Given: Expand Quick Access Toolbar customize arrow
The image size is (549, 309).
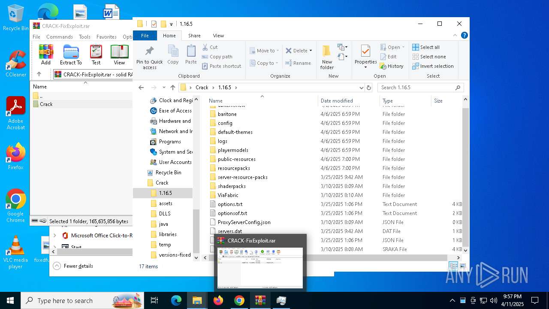Looking at the screenshot, I should [171, 24].
